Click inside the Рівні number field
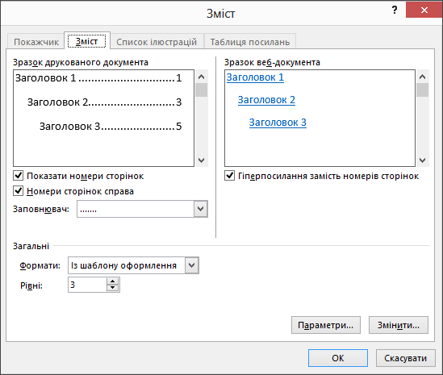 point(87,285)
